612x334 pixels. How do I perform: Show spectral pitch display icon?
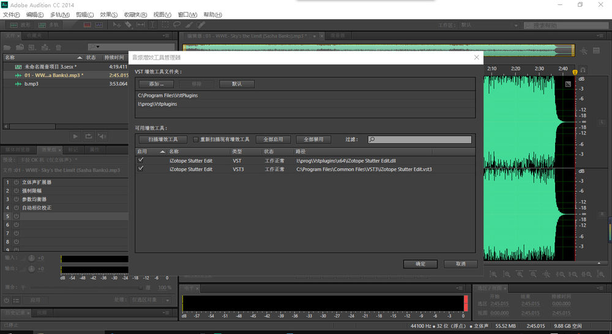point(99,25)
